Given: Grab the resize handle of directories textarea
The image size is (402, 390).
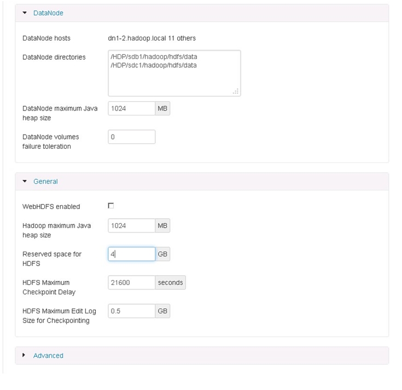Looking at the screenshot, I should pos(236,91).
